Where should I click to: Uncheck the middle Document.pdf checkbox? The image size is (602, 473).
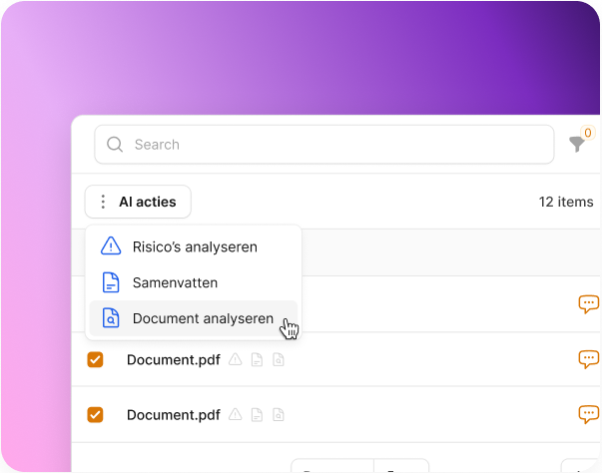coord(95,360)
